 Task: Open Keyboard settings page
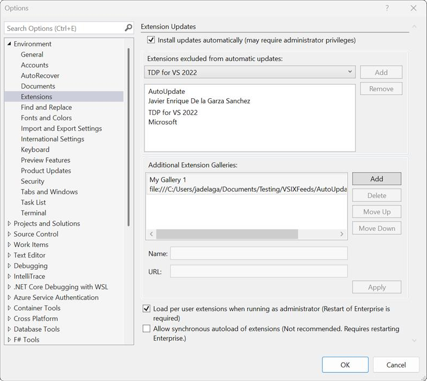[x=35, y=149]
